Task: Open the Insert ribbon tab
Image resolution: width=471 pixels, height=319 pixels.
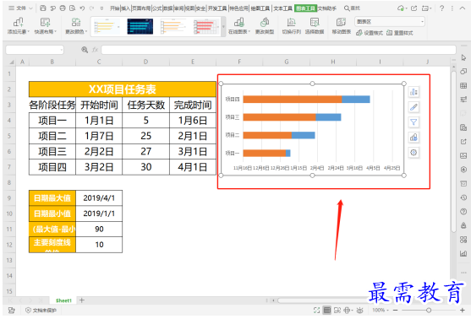Action: click(x=125, y=8)
